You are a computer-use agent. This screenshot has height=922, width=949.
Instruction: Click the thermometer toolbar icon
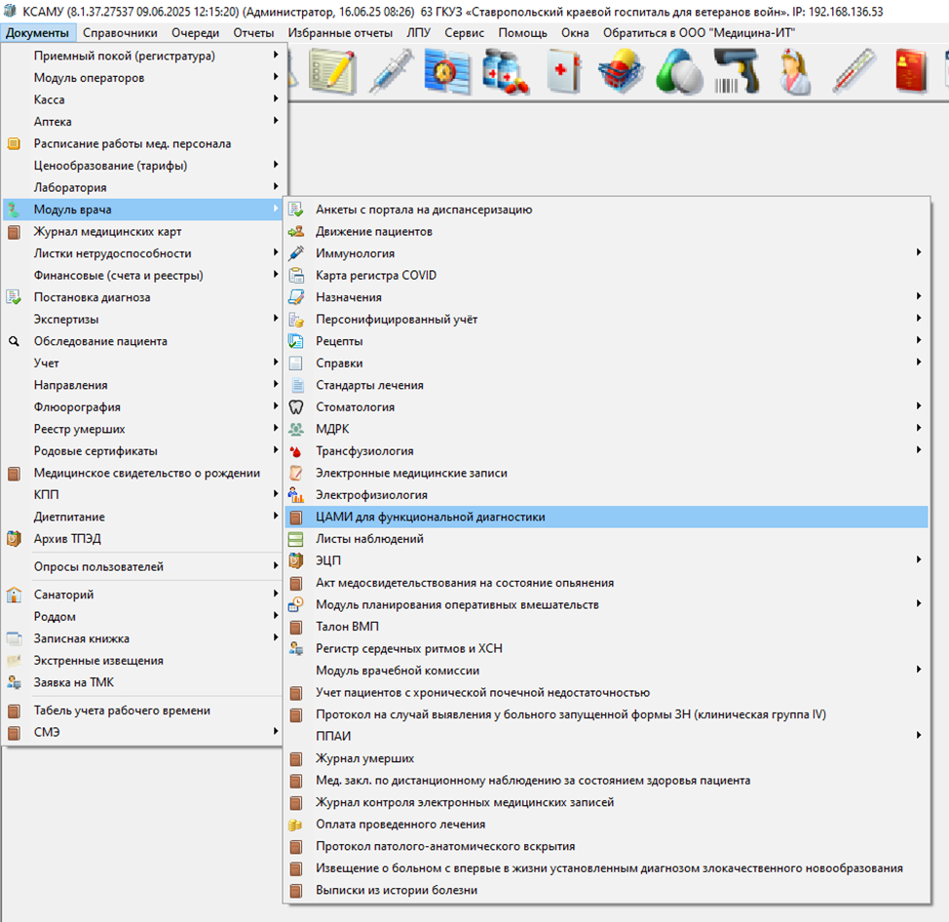[x=854, y=72]
